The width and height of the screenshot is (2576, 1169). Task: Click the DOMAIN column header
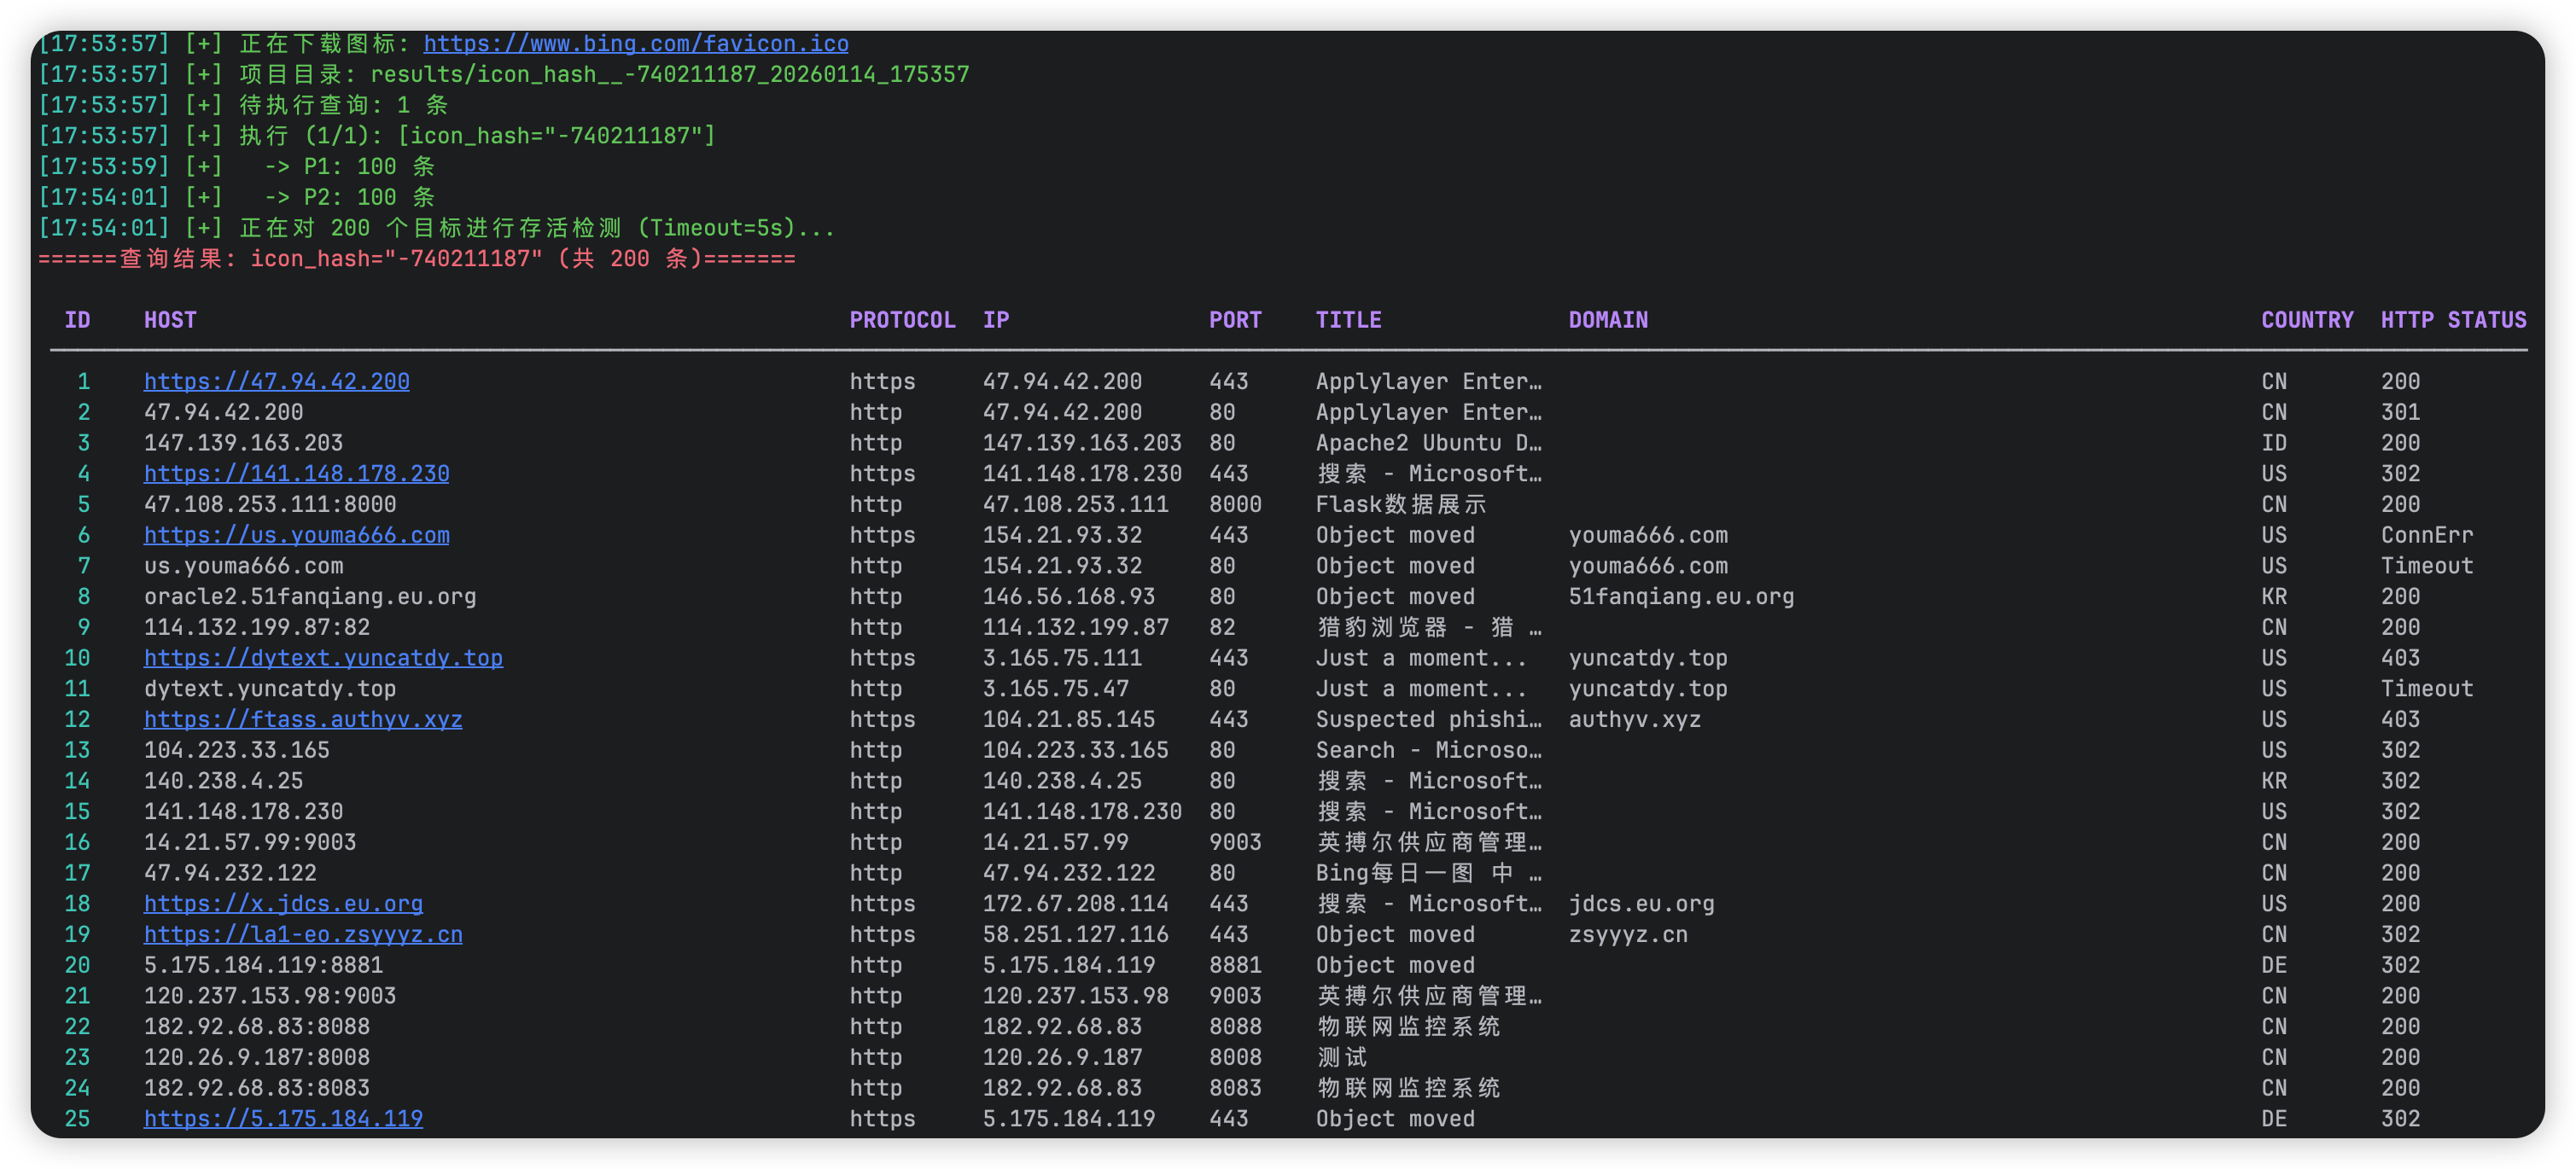point(1608,320)
